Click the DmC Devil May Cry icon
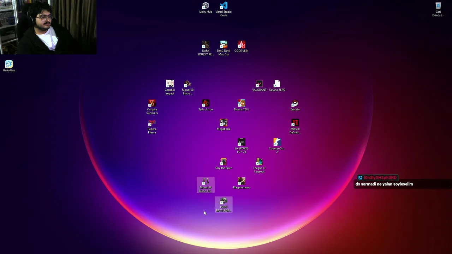 tap(224, 48)
